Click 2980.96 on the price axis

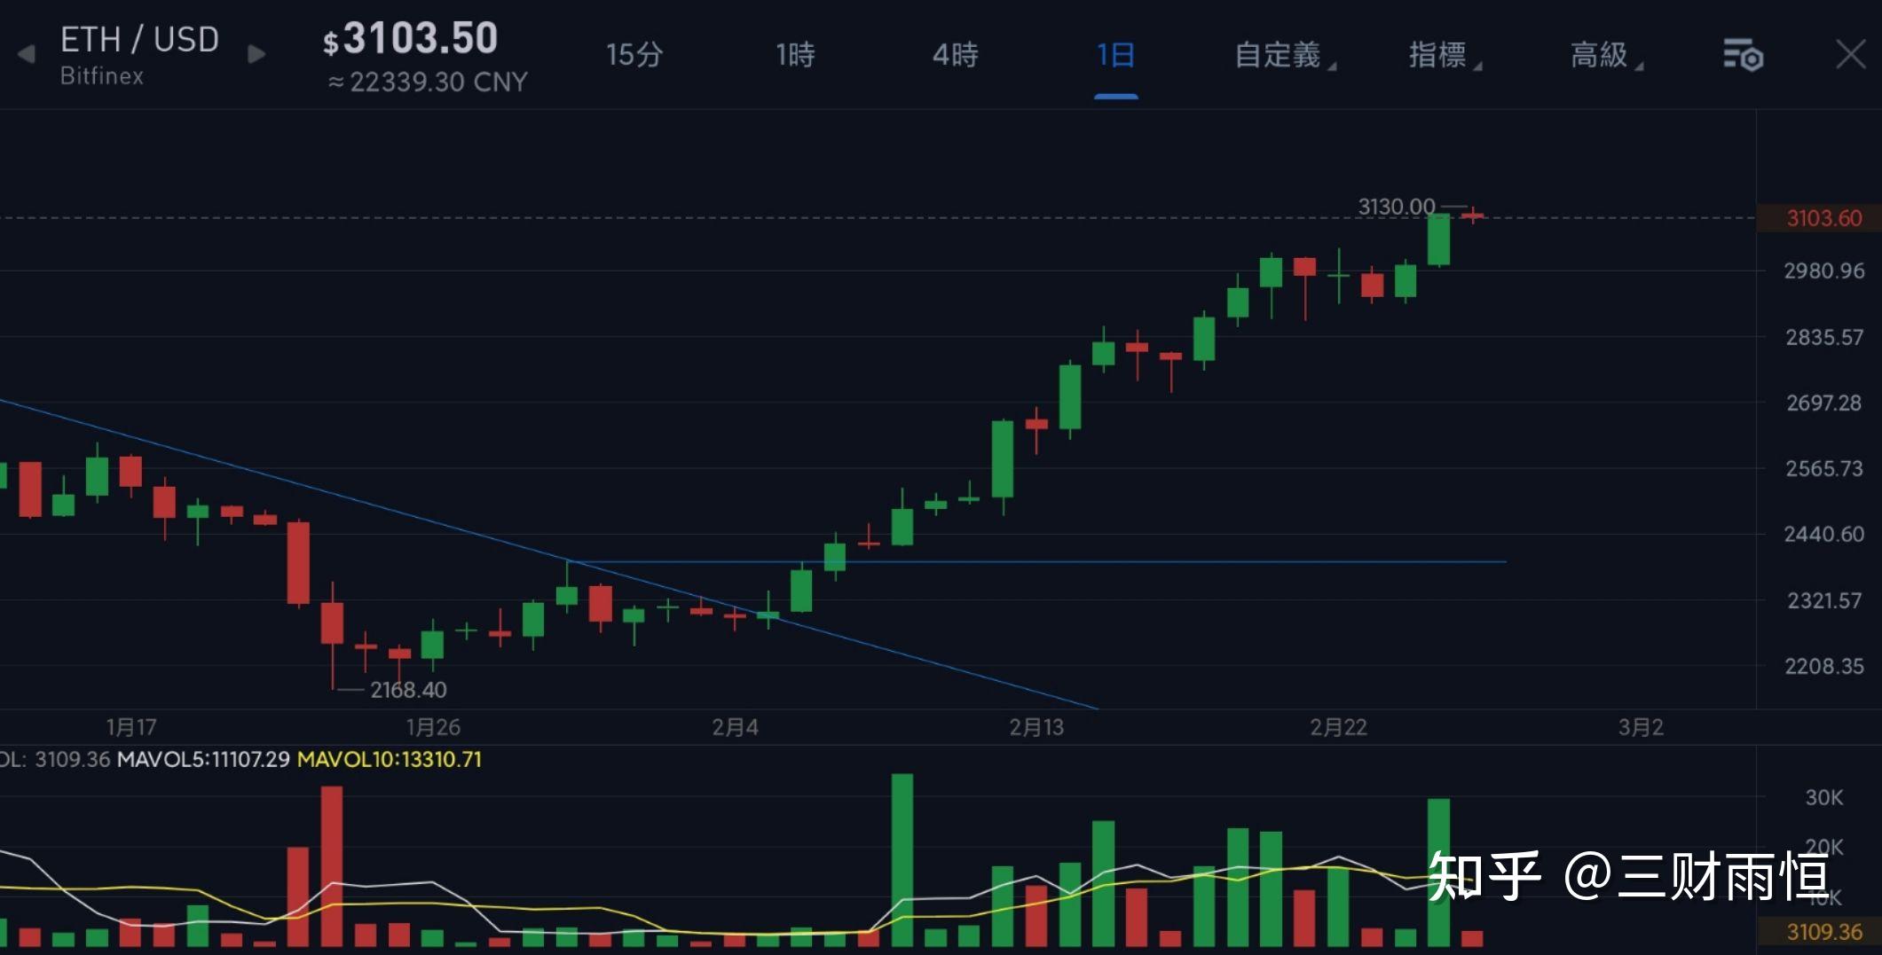(1824, 270)
